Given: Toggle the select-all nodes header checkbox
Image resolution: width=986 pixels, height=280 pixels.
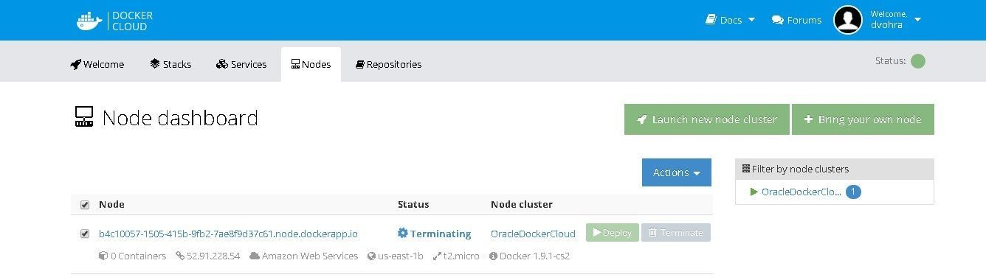Looking at the screenshot, I should pyautogui.click(x=84, y=205).
